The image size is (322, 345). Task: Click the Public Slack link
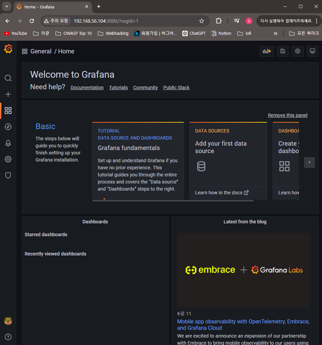tap(176, 88)
